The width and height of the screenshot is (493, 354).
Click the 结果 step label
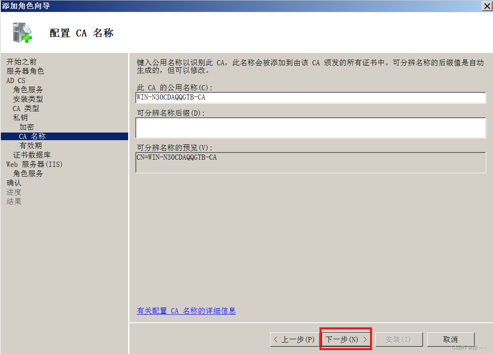click(14, 202)
